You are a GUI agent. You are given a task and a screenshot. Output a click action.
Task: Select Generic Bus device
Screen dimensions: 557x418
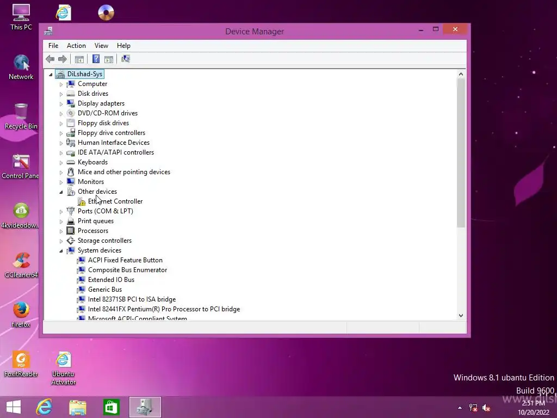105,290
